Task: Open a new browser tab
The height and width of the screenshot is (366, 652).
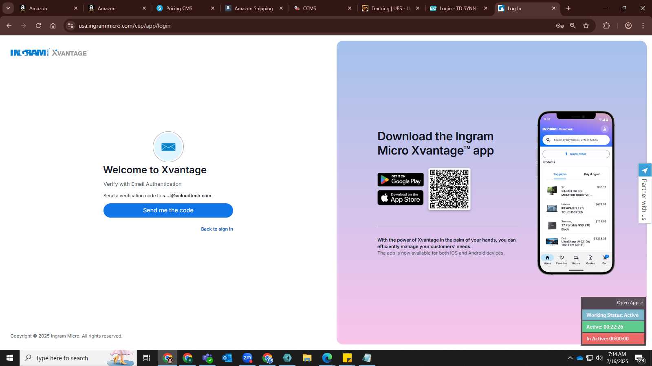Action: pos(568,8)
